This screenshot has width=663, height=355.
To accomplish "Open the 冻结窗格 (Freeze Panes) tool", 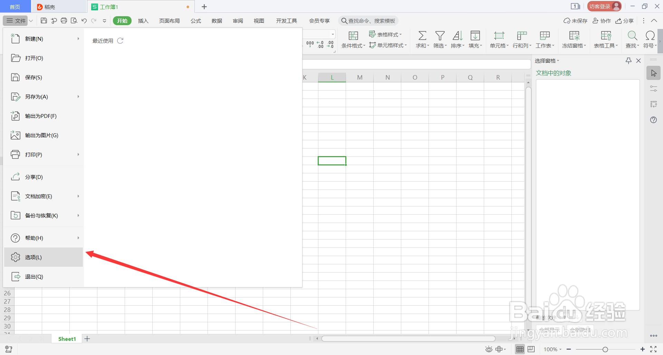I will tap(573, 39).
